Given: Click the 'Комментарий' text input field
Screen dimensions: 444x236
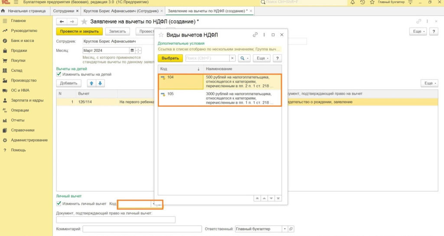Looking at the screenshot, I should click(142, 229).
